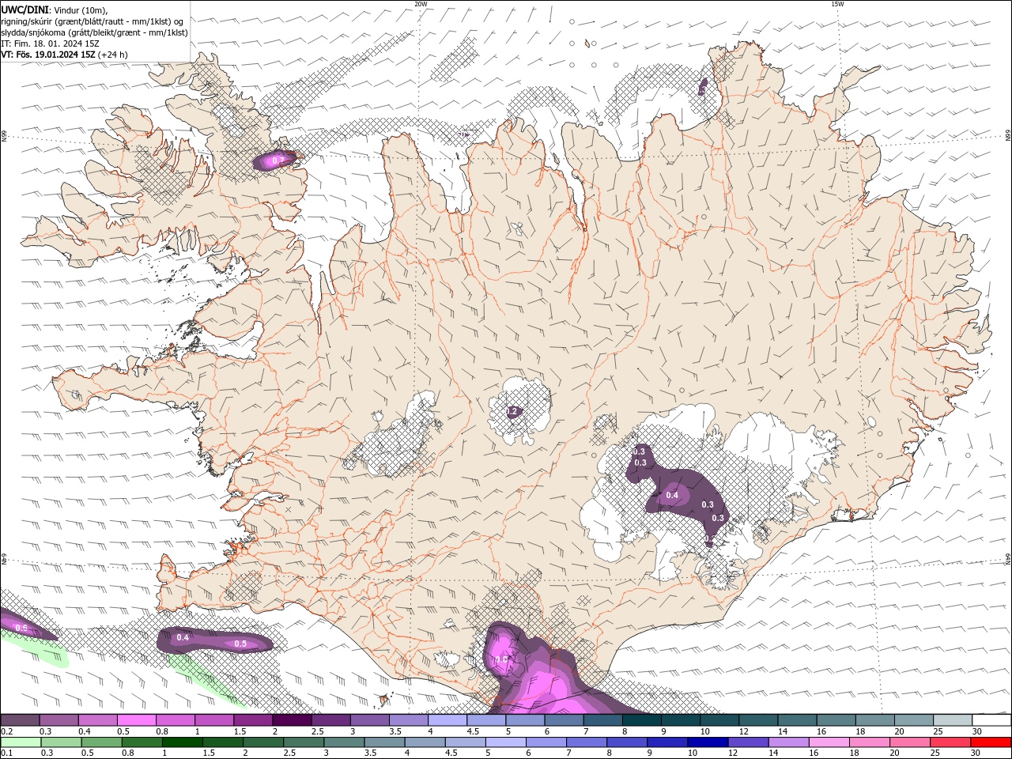Click the 0.4 value on the Vatnajökull snow patch
Image resolution: width=1012 pixels, height=759 pixels.
tap(672, 495)
